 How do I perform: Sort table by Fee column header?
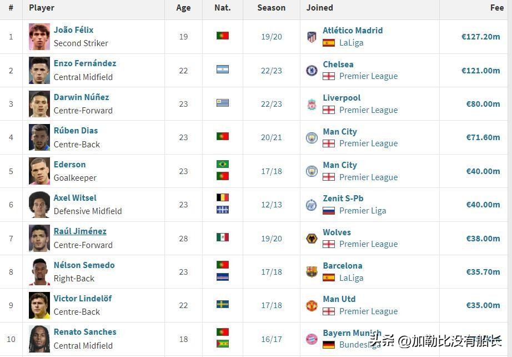496,8
